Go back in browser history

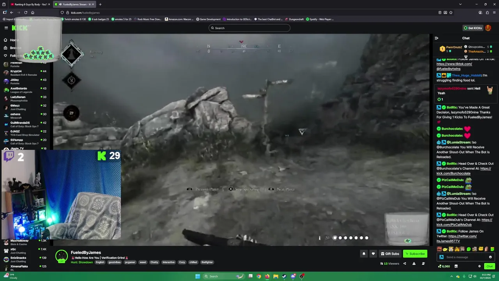[12, 12]
